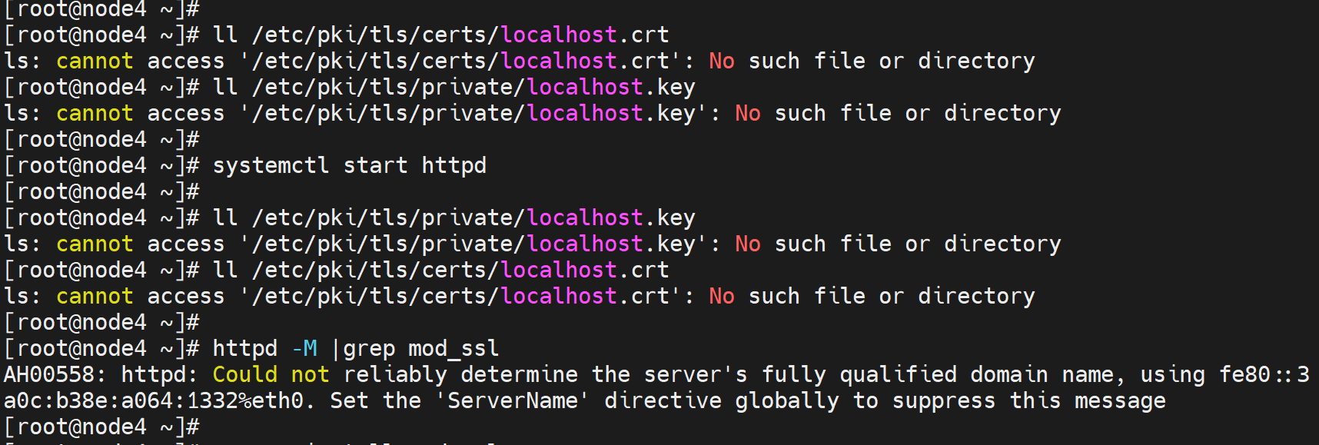Click the 'AH00558:' error code

click(x=55, y=375)
